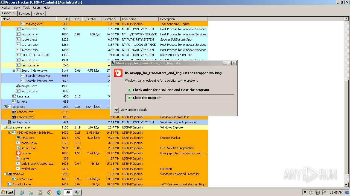This screenshot has height=196, width=350.
Task: Select the lsass.exe process row
Action: pos(105,96)
